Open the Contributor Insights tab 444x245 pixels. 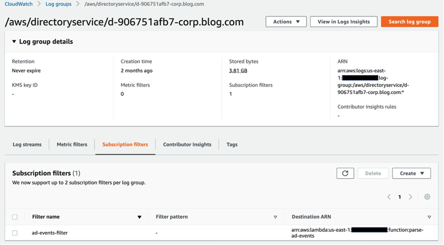click(187, 144)
